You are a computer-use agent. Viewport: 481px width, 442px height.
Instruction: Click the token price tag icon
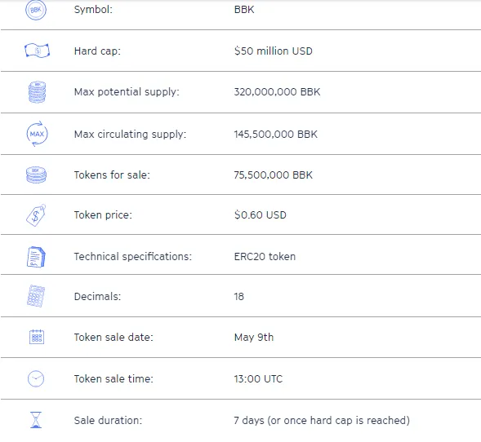point(36,215)
